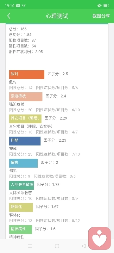Tap the battery icon in status bar

[106, 6]
